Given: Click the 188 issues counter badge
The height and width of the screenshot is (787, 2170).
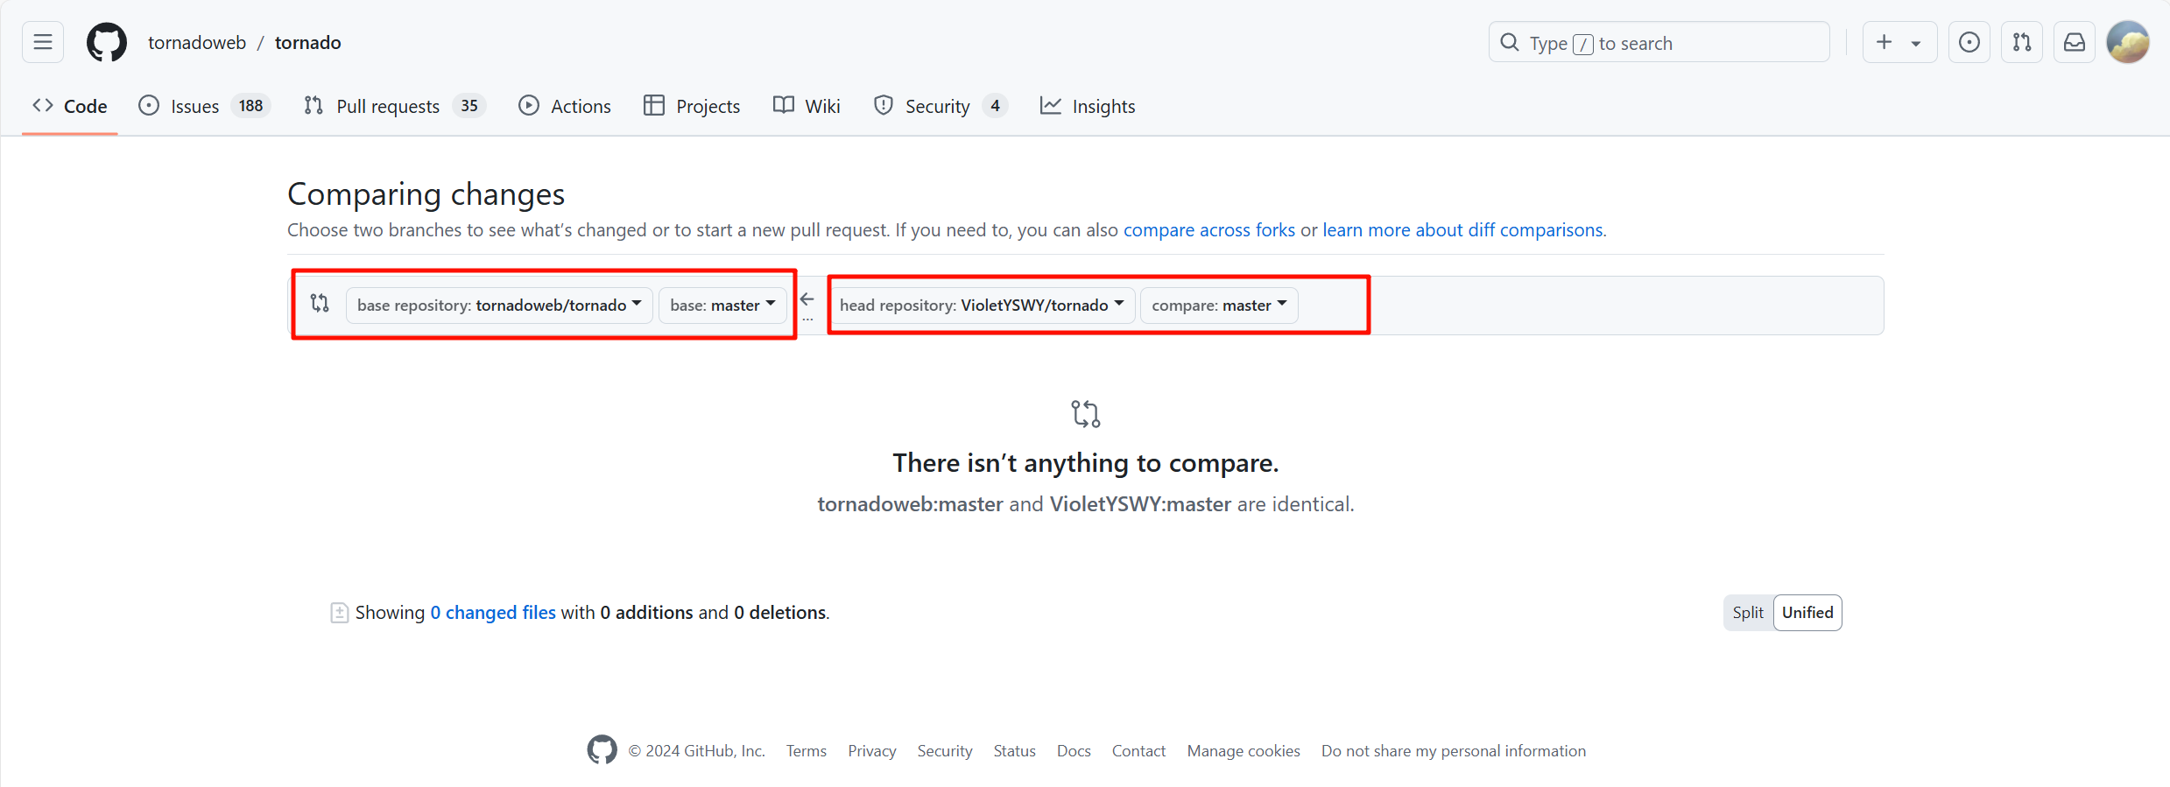Looking at the screenshot, I should [x=250, y=106].
